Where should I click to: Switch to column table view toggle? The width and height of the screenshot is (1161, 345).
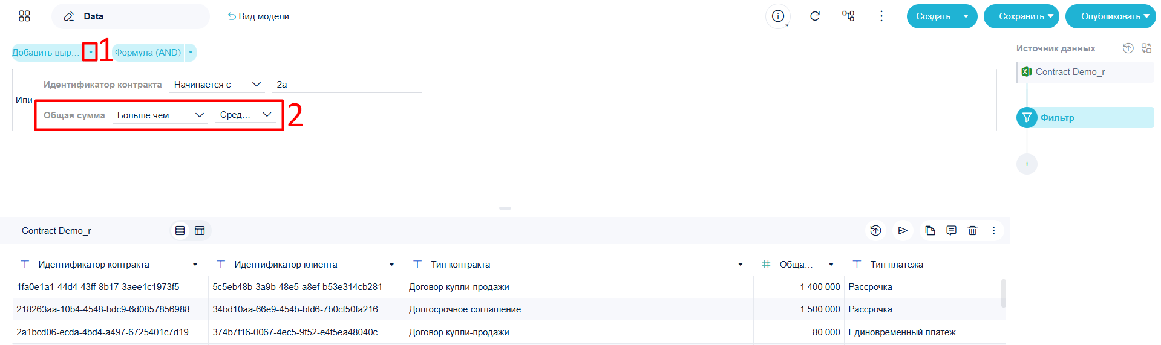coord(200,231)
